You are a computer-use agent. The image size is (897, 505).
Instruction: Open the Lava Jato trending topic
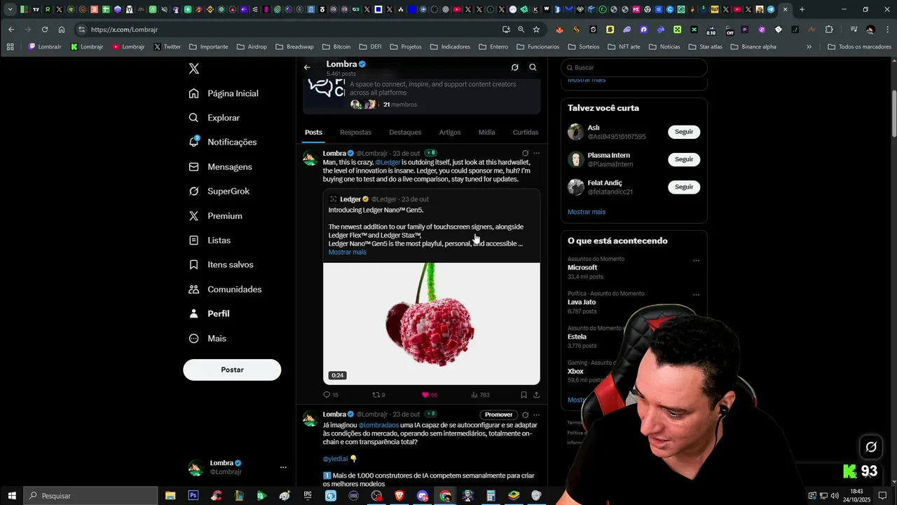(x=582, y=302)
